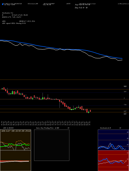Click the 'ADX: 6.67 +DY: 25.93 -DY: 29.63' header
The width and height of the screenshot is (129, 171).
pos(16,131)
